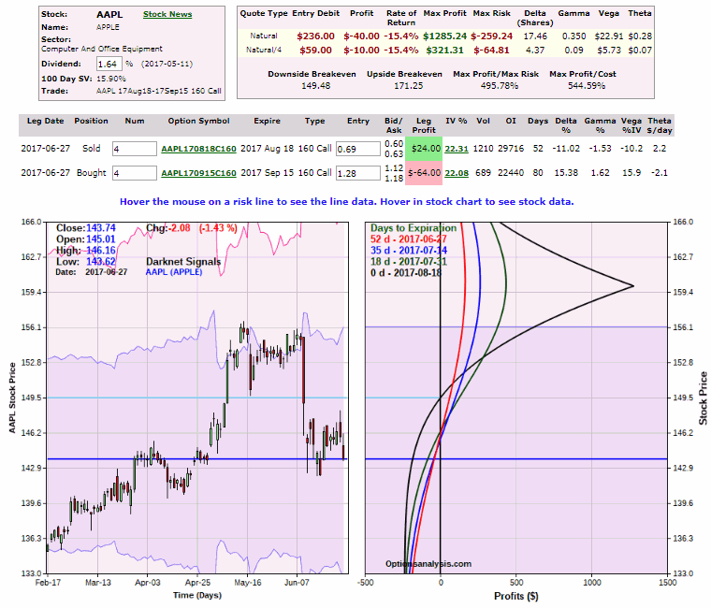Image resolution: width=711 pixels, height=608 pixels.
Task: Click the Num field for the Bought leg
Action: (x=134, y=173)
